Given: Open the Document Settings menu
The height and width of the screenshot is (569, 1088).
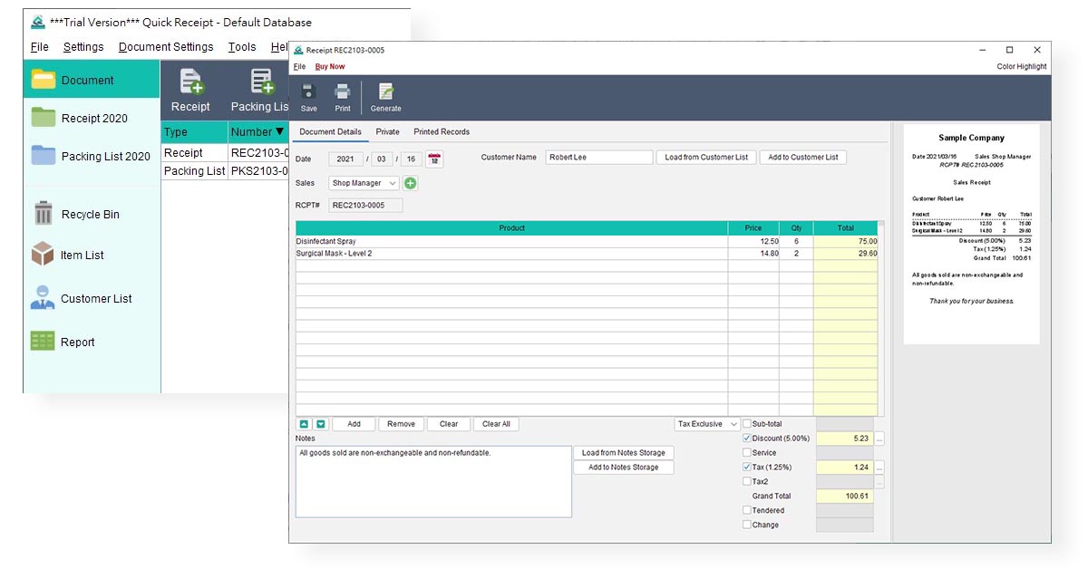Looking at the screenshot, I should pos(166,46).
